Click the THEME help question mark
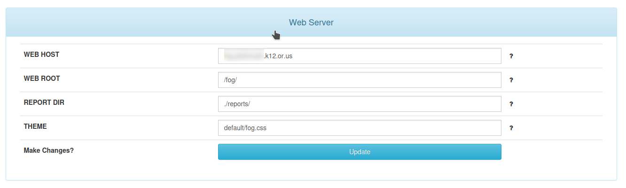The image size is (626, 188). pos(511,128)
